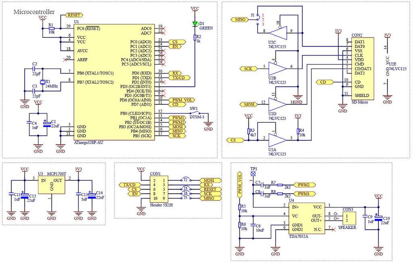Select the C13 1uF capacitor

(79, 194)
